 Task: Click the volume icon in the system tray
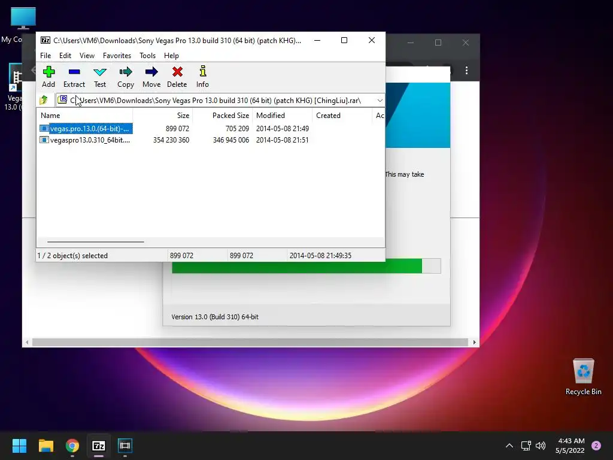click(x=541, y=446)
